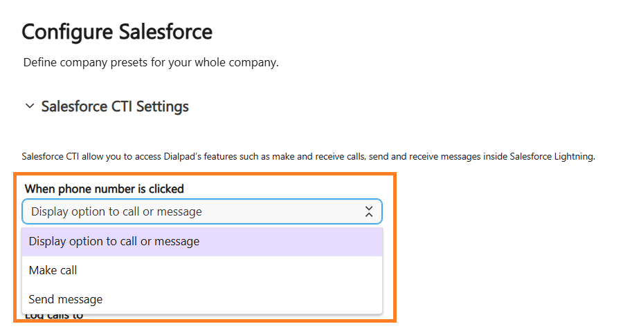Screen dimensions: 641x333
Task: Collapse the Salesforce CTI Settings section chevron
Action: [x=30, y=106]
